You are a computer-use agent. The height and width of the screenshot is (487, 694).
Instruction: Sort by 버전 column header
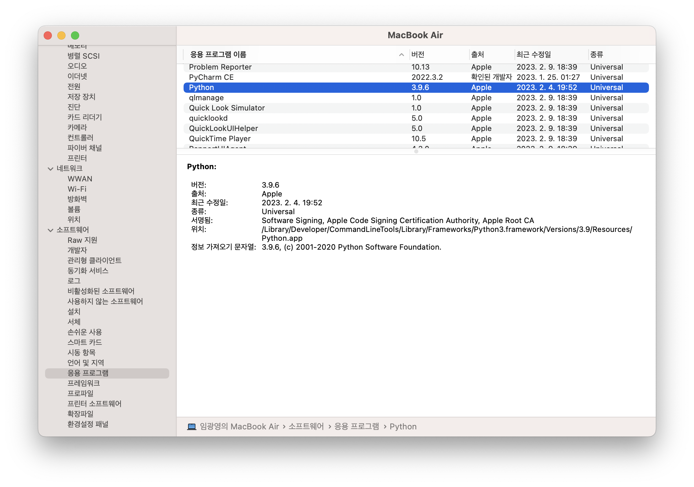pyautogui.click(x=418, y=55)
